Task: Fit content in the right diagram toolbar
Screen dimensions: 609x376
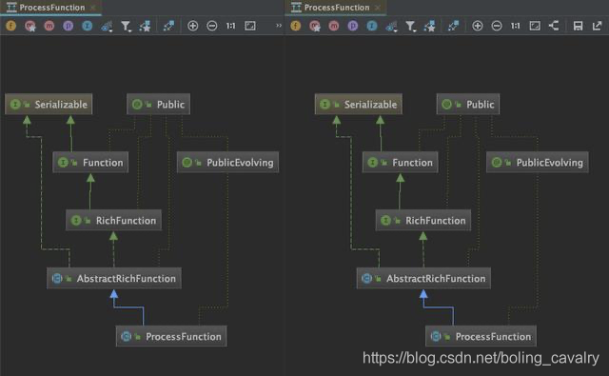Action: [x=535, y=26]
